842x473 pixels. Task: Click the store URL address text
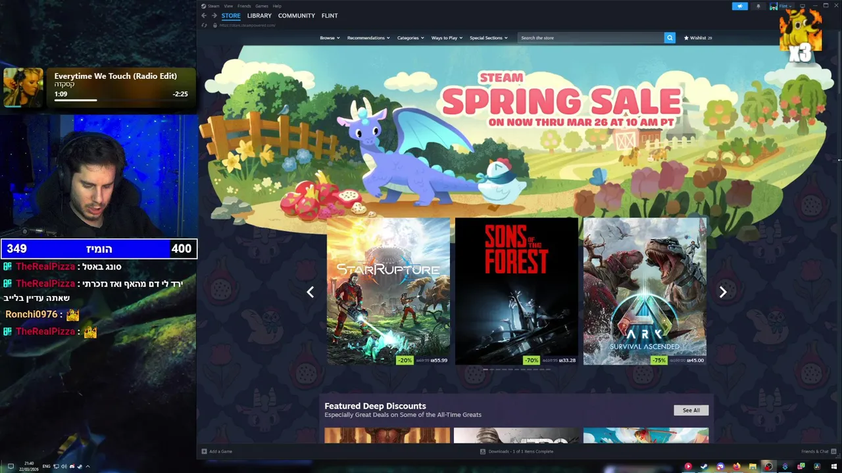(x=247, y=25)
